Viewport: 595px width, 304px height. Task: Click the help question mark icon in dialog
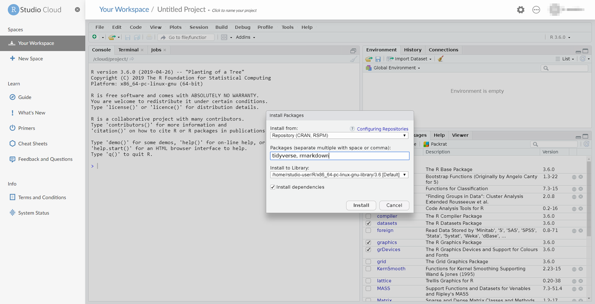[x=352, y=129]
